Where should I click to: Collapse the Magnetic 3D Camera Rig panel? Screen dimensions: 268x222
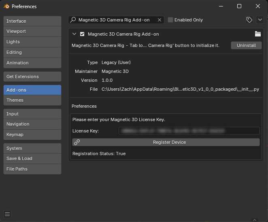pos(74,34)
